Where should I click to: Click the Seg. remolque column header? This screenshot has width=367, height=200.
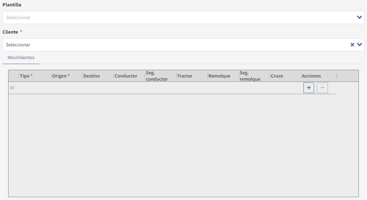click(250, 76)
